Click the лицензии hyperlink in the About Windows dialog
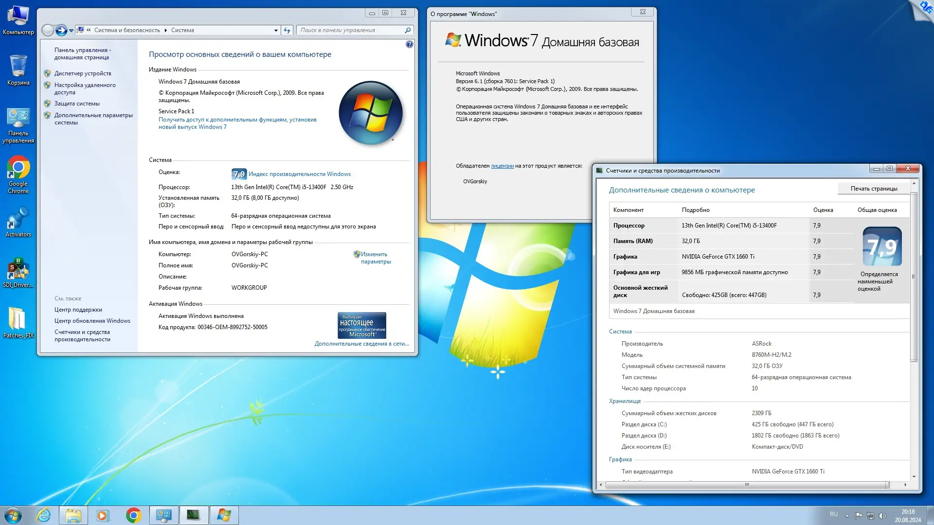The height and width of the screenshot is (525, 934). click(x=502, y=166)
